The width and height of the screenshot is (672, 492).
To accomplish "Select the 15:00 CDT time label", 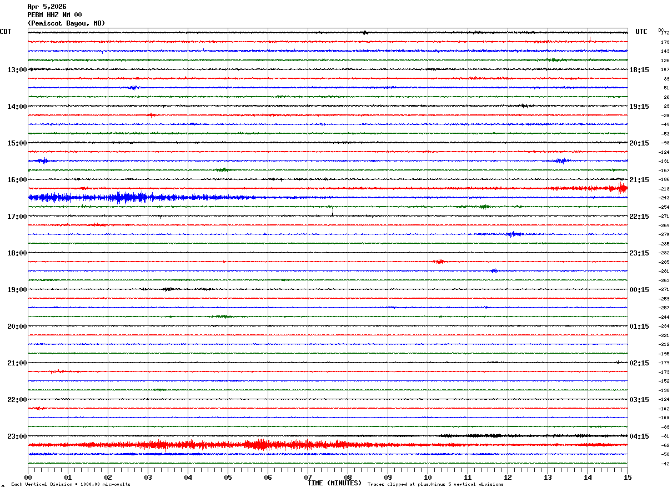I will 17,143.
